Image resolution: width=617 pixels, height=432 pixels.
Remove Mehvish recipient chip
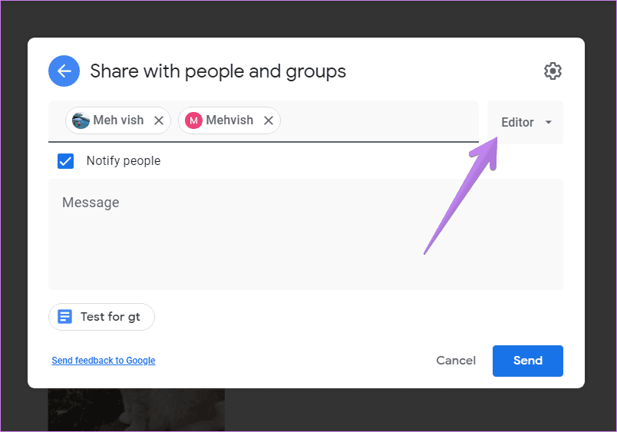pyautogui.click(x=269, y=120)
